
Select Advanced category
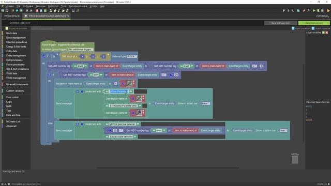[11, 126]
